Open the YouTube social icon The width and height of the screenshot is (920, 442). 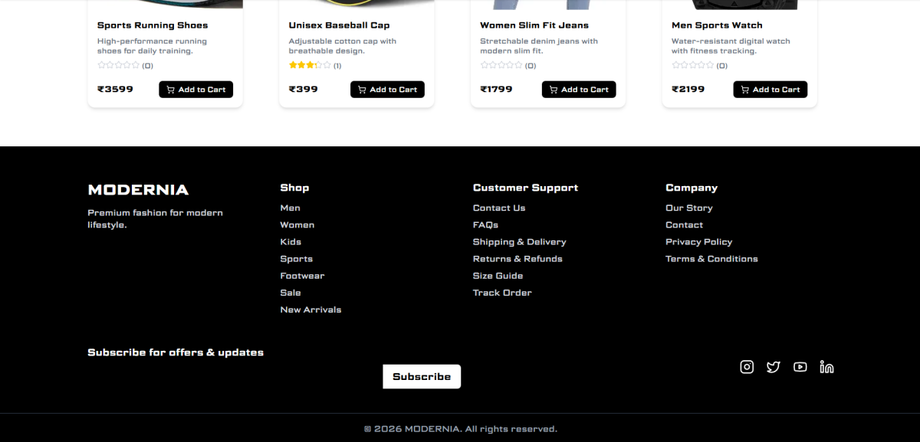pos(800,367)
